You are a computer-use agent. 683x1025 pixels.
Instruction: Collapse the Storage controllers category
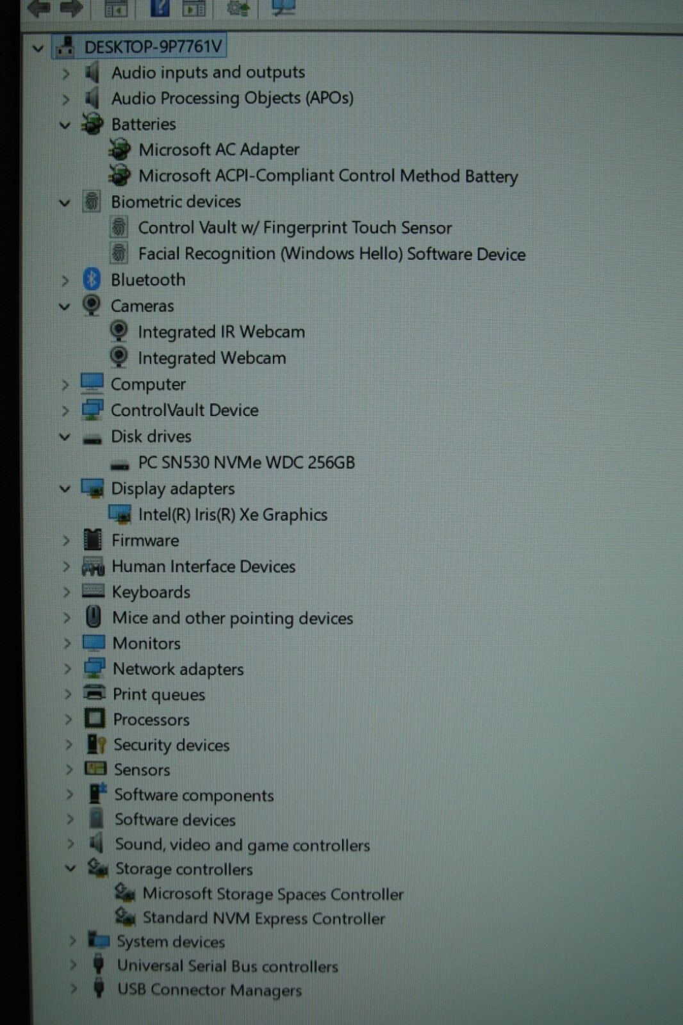(x=70, y=869)
